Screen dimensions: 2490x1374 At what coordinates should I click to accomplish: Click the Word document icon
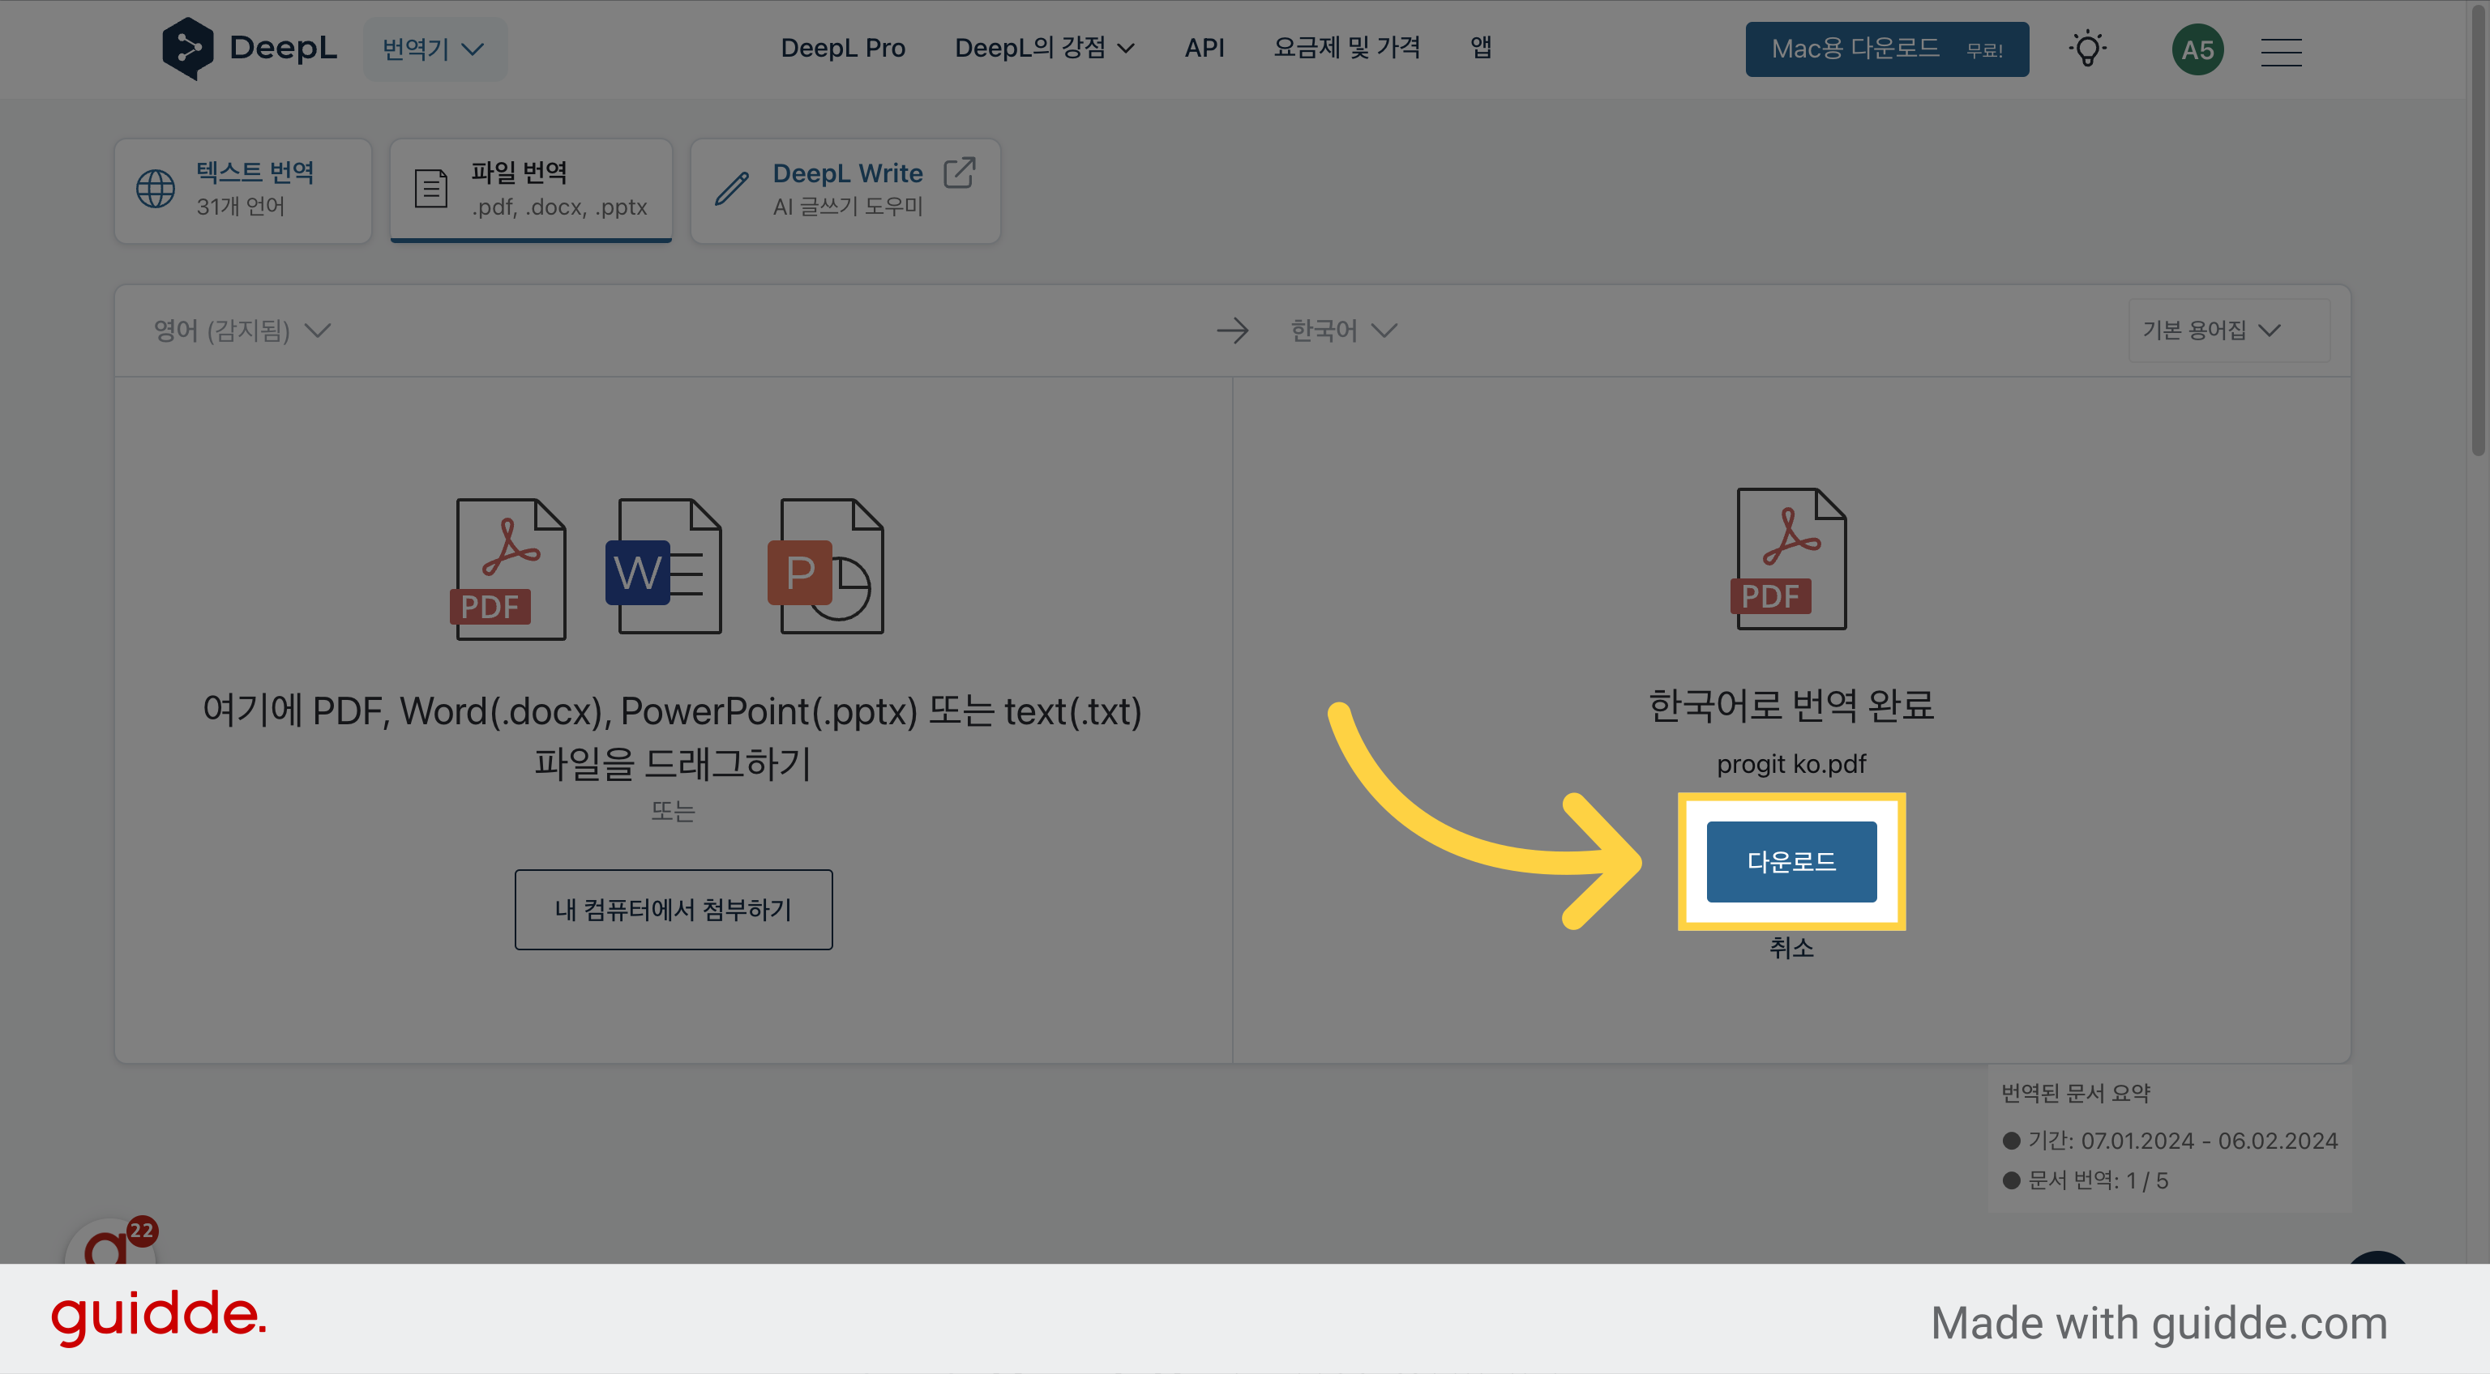665,567
